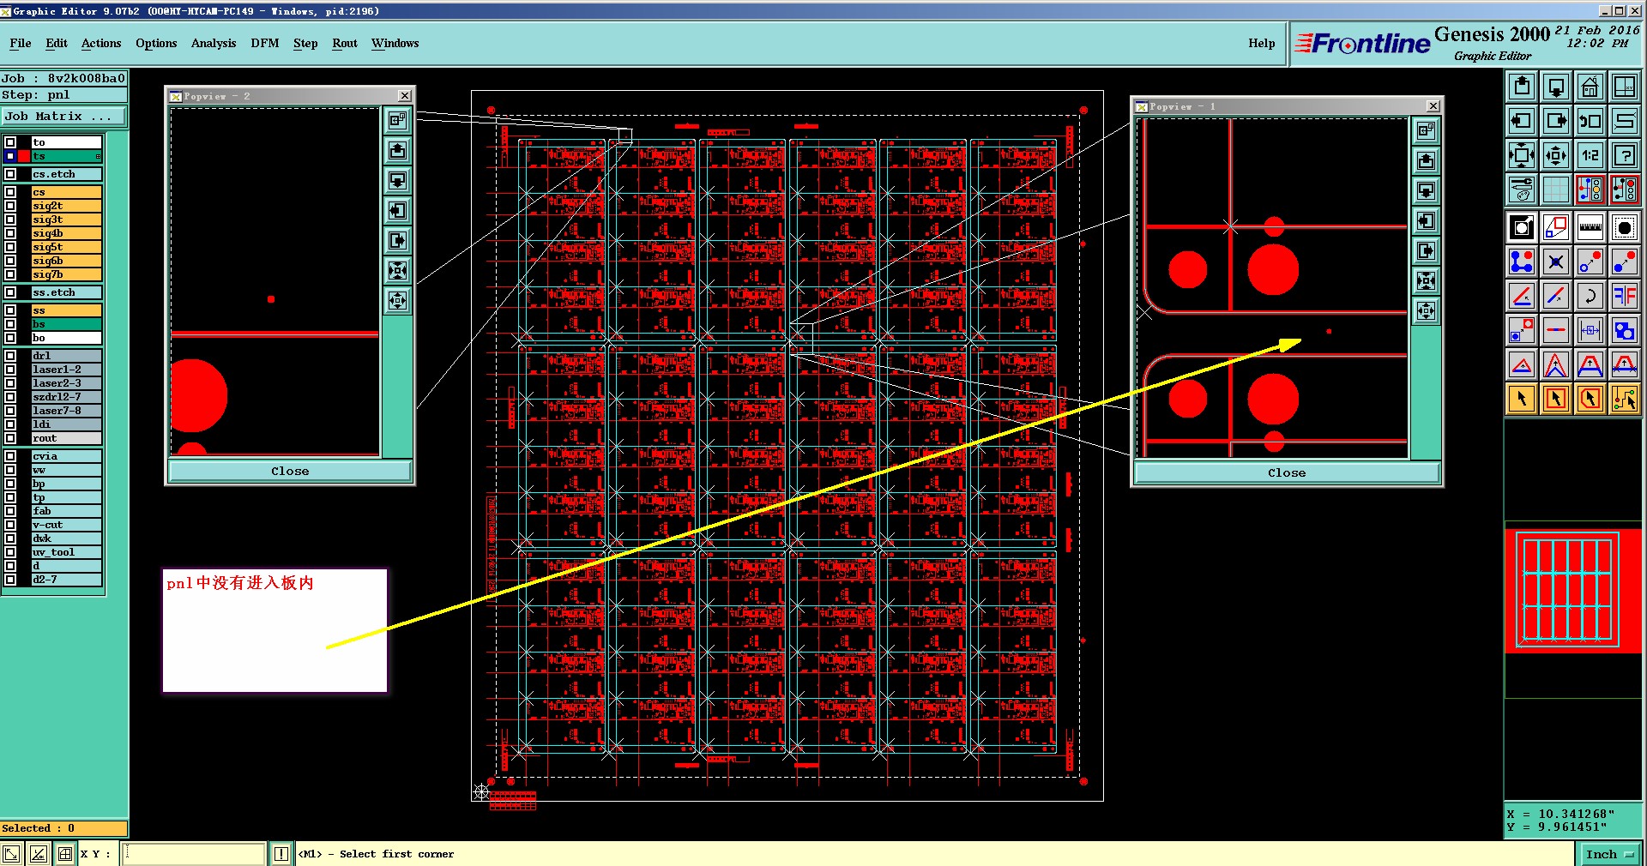Click the ruler measure tool icon

point(1590,227)
